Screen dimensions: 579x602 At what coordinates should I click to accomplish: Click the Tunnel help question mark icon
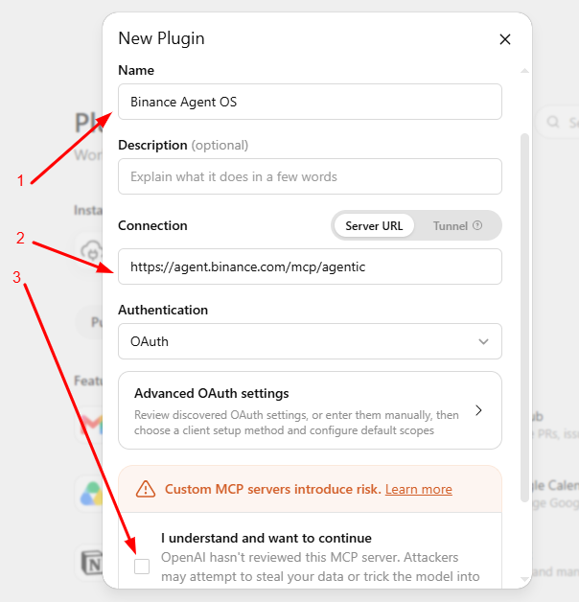click(x=477, y=225)
